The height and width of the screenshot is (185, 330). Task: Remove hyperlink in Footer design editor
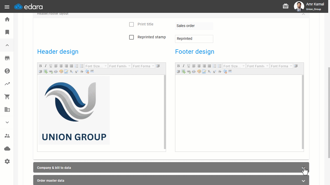(x=194, y=71)
